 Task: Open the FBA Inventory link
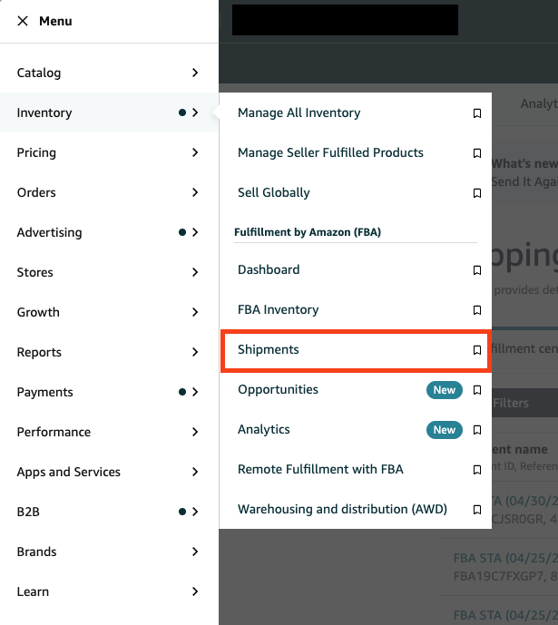click(279, 309)
